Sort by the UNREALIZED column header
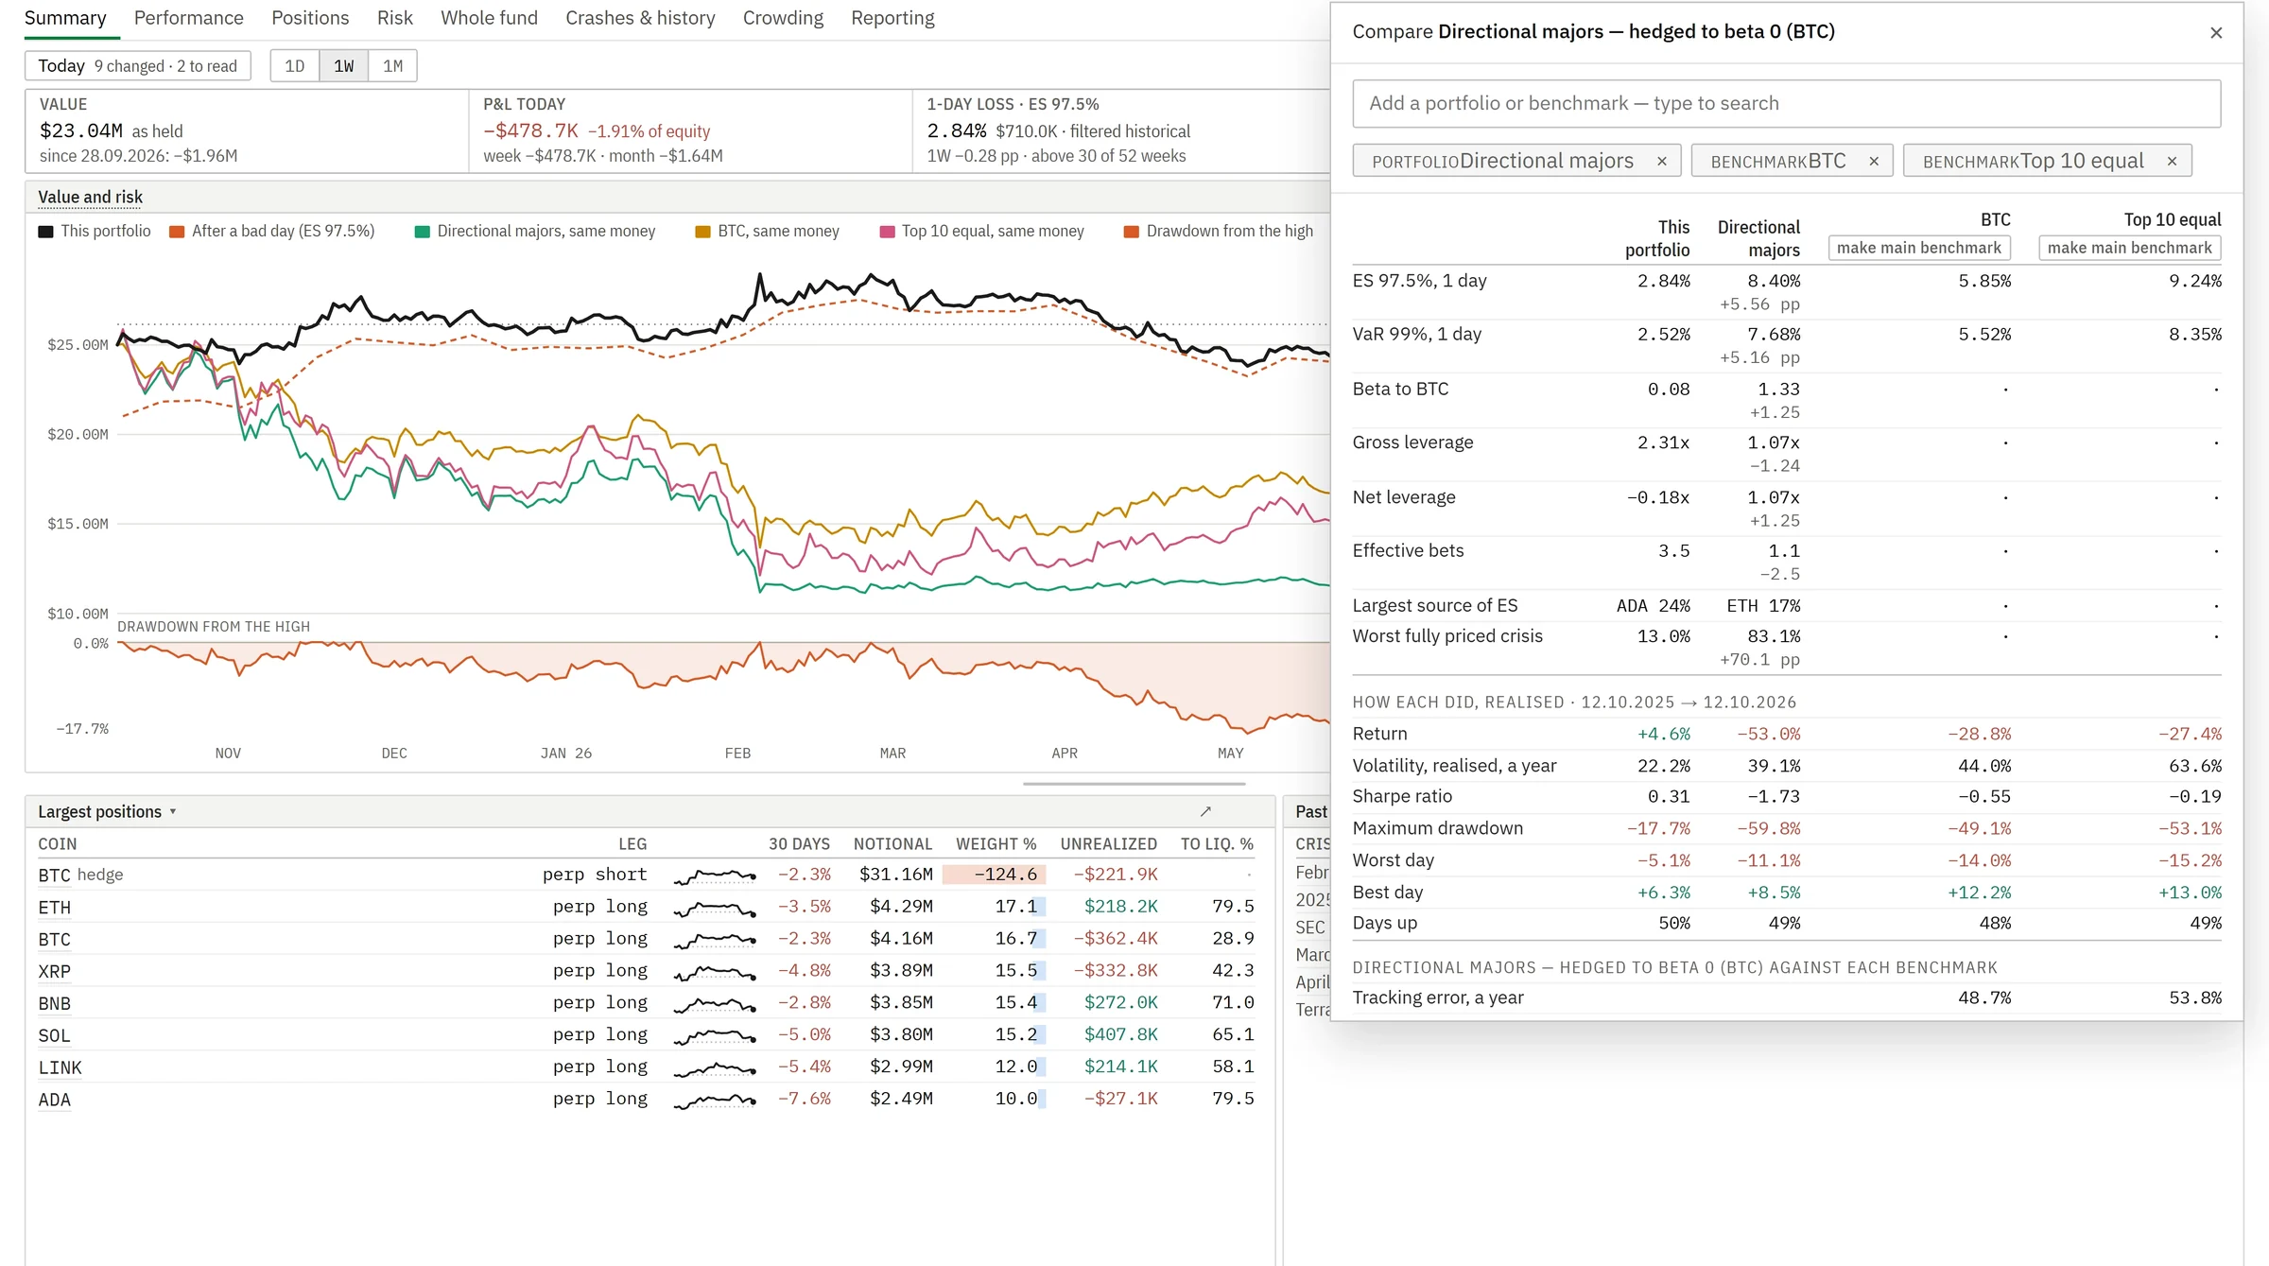Screen dimensions: 2269x1266 (1108, 844)
